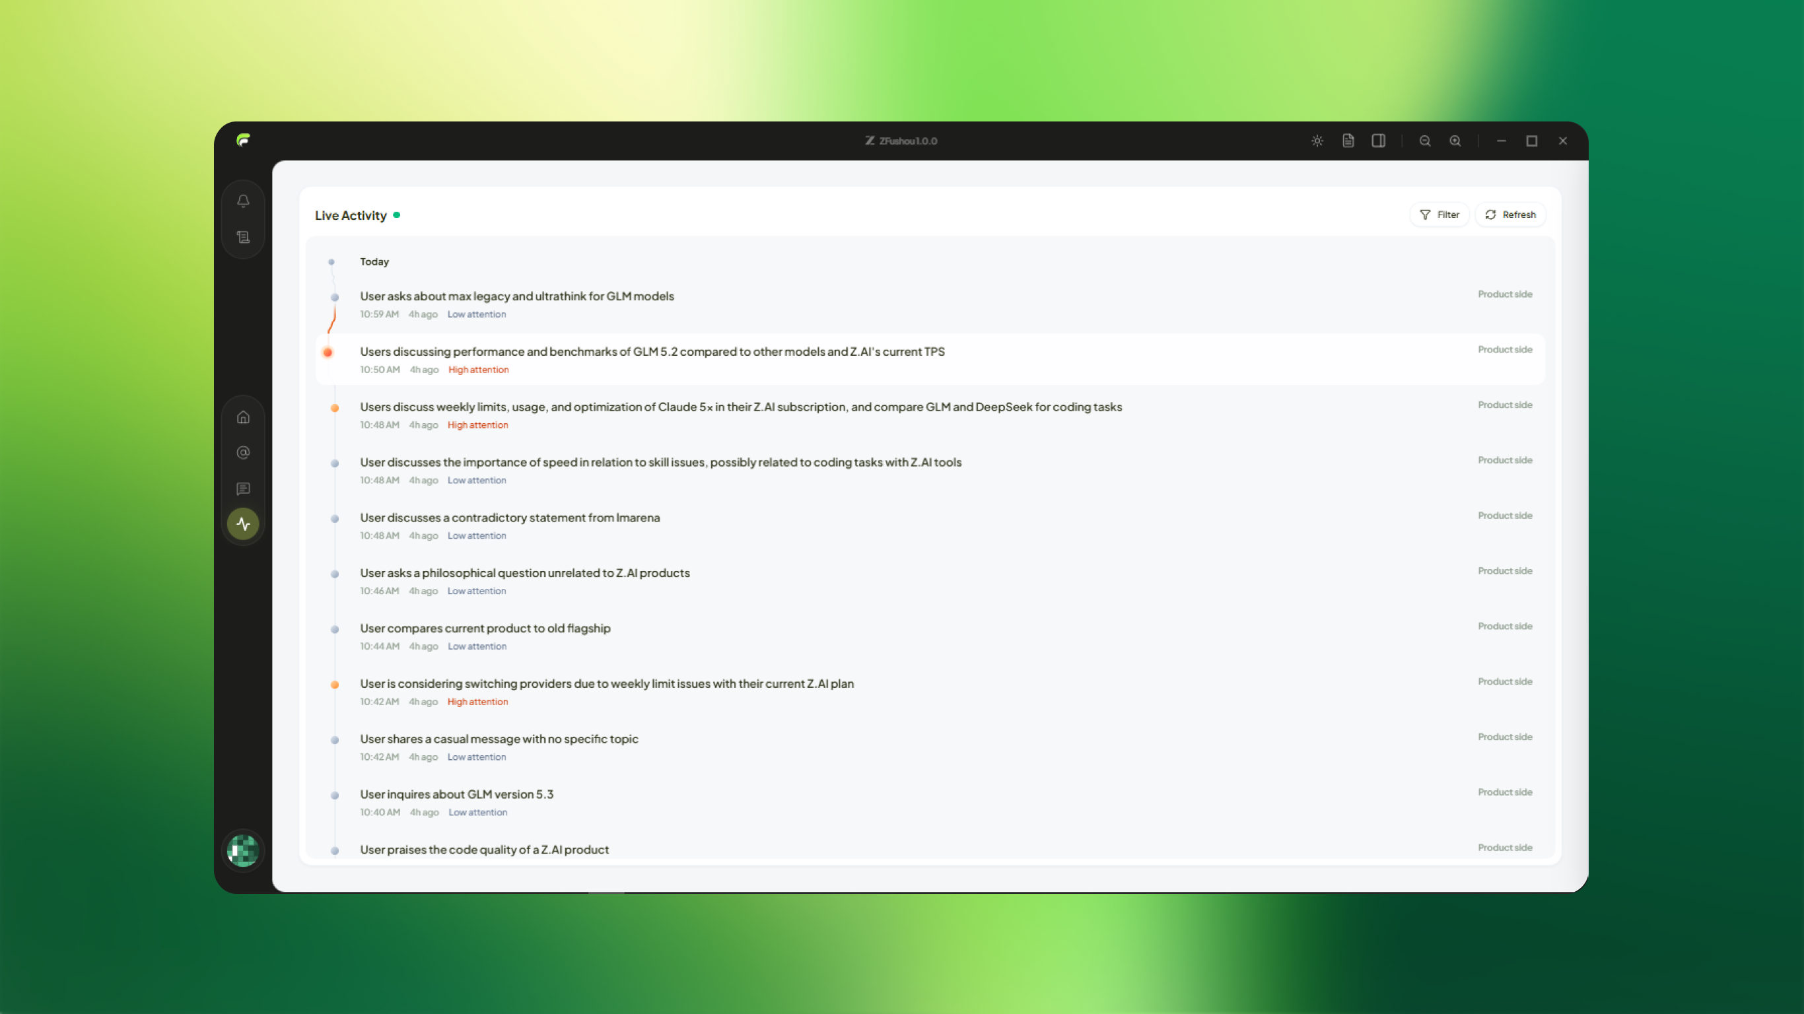Screen dimensions: 1804x1014
Task: Zoom out with the magnifier minus icon
Action: click(1424, 141)
